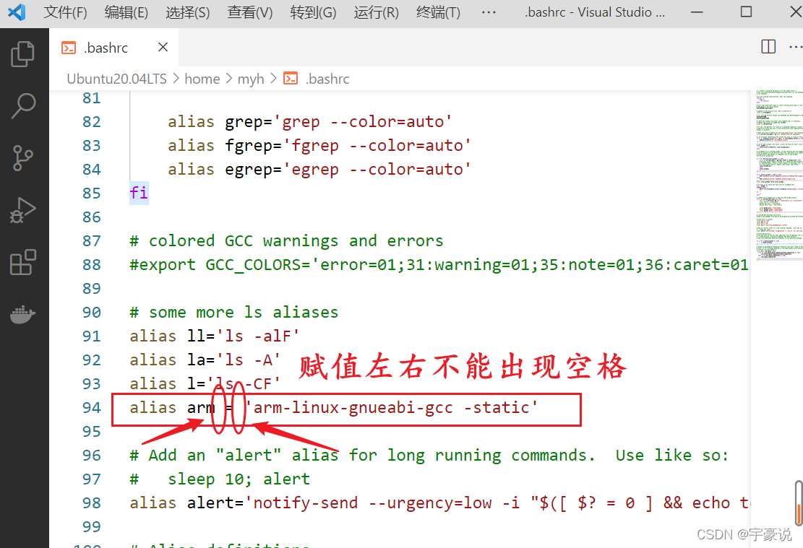Expand the hidden menu bar overflow ellipsis
The width and height of the screenshot is (803, 548).
click(x=489, y=12)
